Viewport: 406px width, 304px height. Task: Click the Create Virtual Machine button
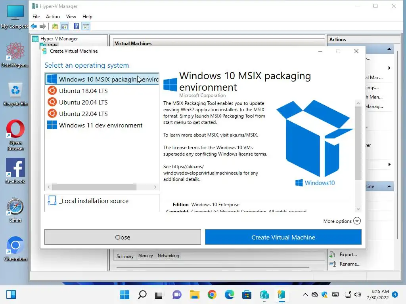click(x=283, y=237)
